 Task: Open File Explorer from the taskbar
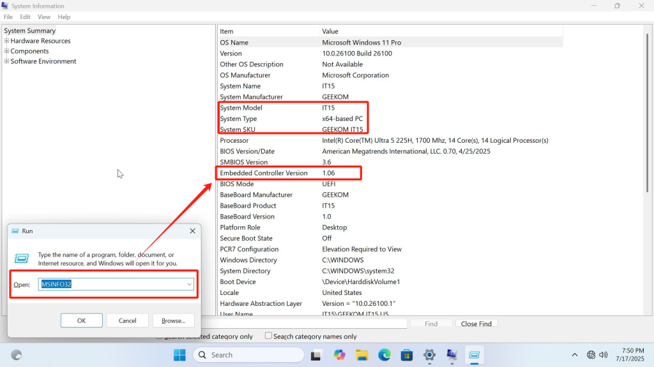(361, 355)
